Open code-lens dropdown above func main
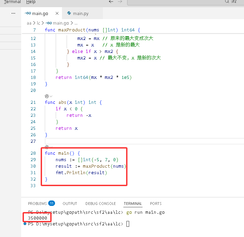 [49, 147]
